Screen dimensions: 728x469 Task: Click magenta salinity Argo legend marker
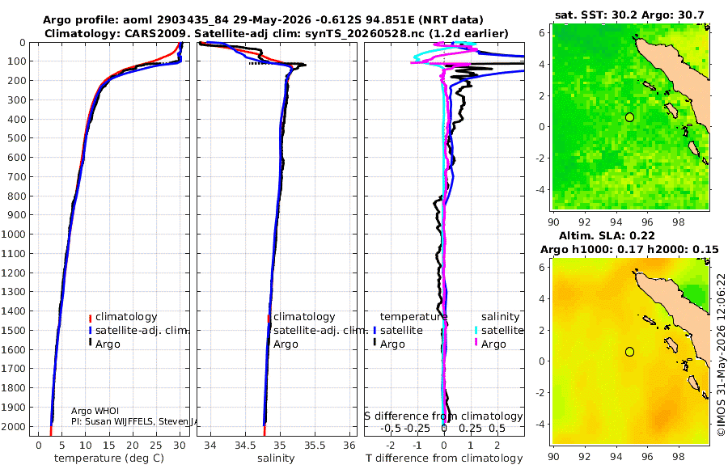476,343
